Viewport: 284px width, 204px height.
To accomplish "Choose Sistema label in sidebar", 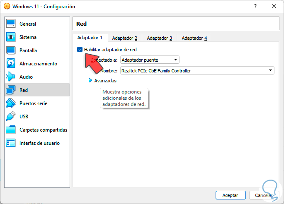I will tap(28, 37).
